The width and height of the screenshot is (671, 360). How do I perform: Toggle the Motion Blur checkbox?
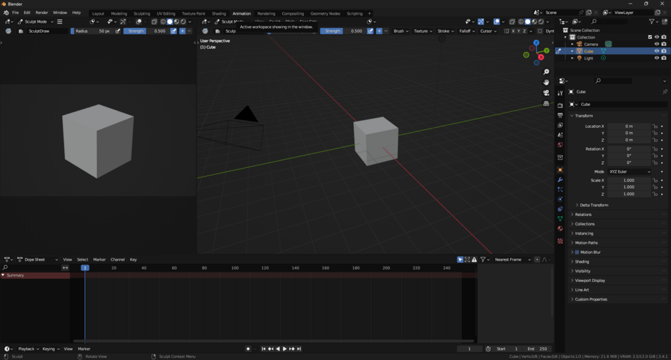(577, 253)
